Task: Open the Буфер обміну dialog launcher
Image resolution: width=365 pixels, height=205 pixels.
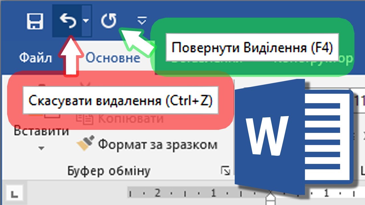Action: pos(226,171)
